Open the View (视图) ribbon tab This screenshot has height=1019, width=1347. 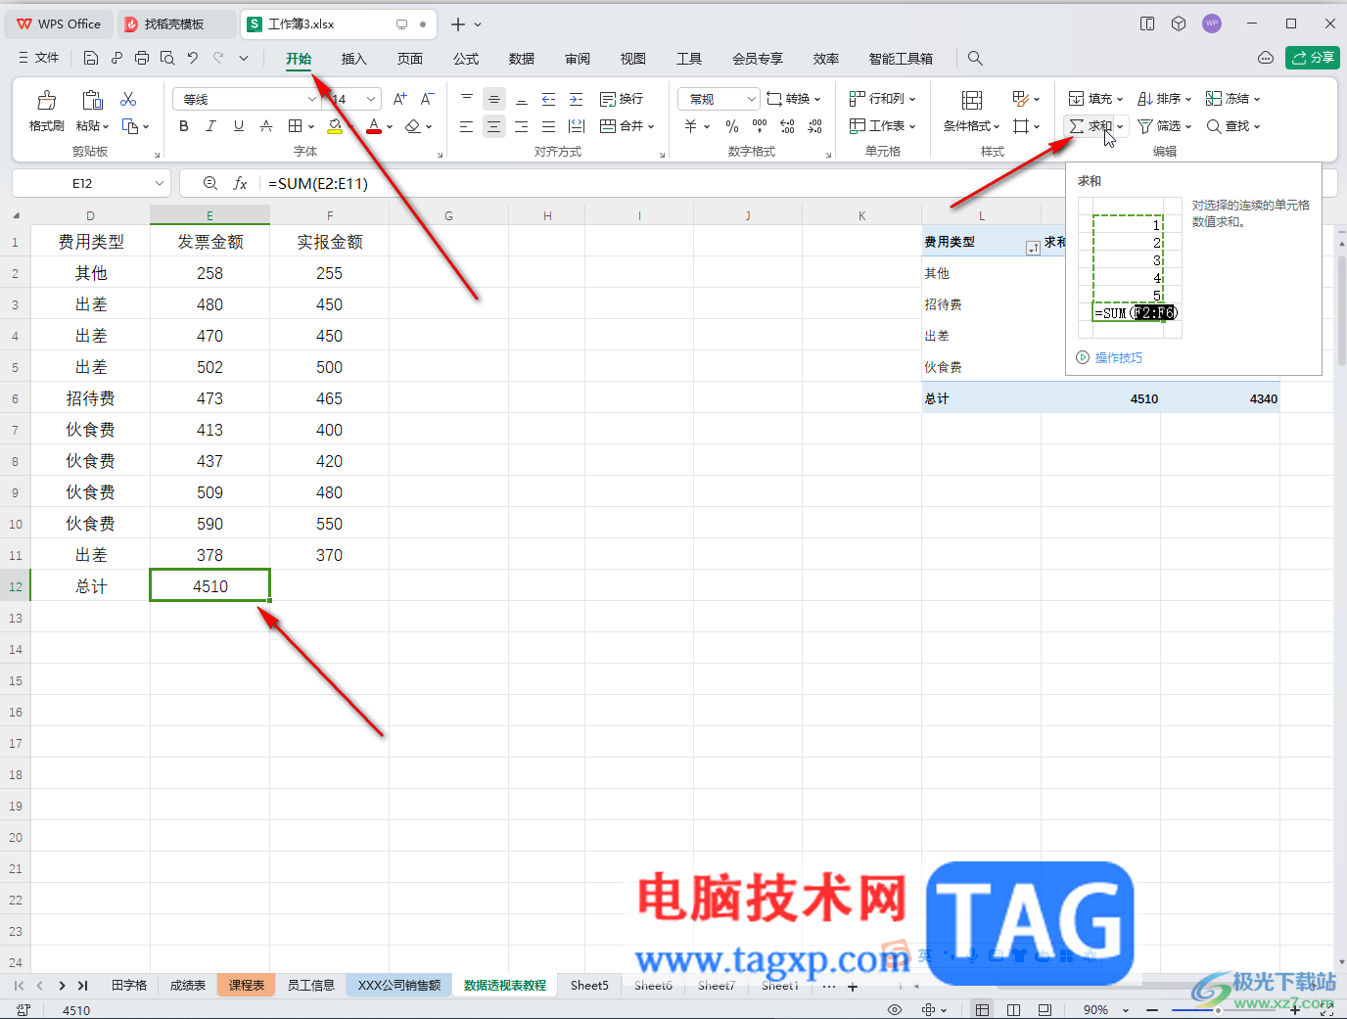[633, 59]
